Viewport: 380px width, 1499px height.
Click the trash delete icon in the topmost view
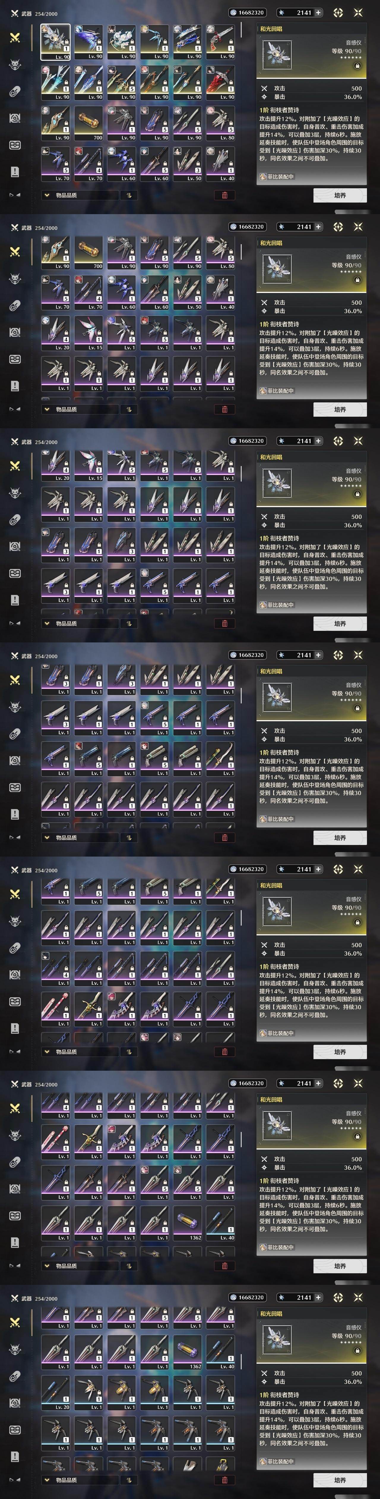[x=224, y=195]
